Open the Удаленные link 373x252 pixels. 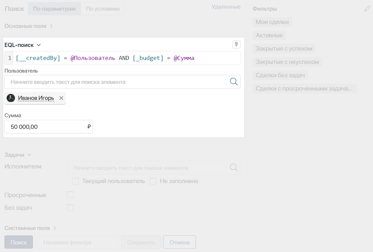[x=226, y=7]
